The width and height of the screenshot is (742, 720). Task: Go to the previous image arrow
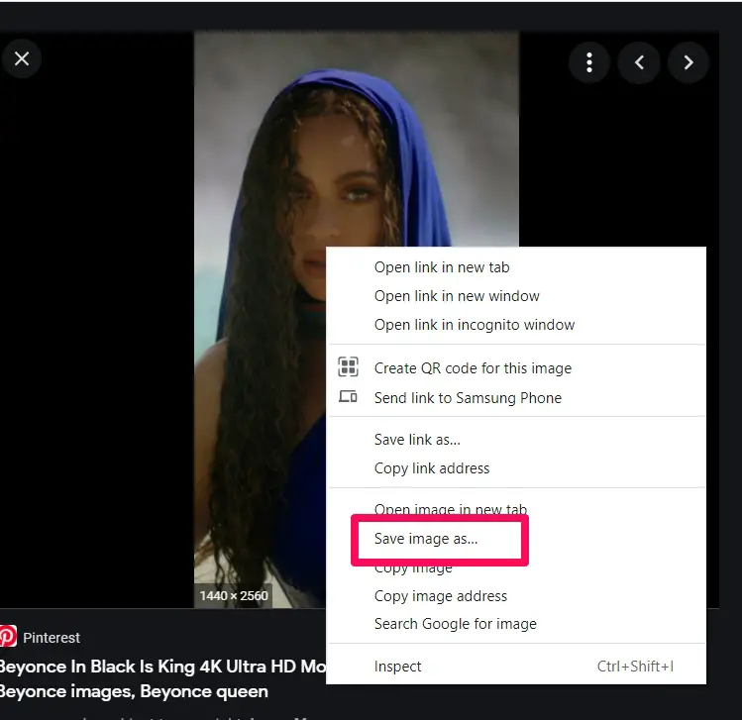pyautogui.click(x=639, y=62)
